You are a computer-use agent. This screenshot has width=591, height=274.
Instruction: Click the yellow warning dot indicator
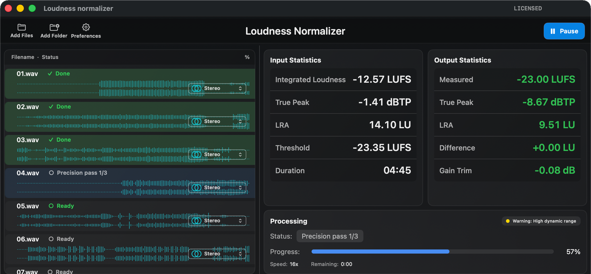coord(508,221)
